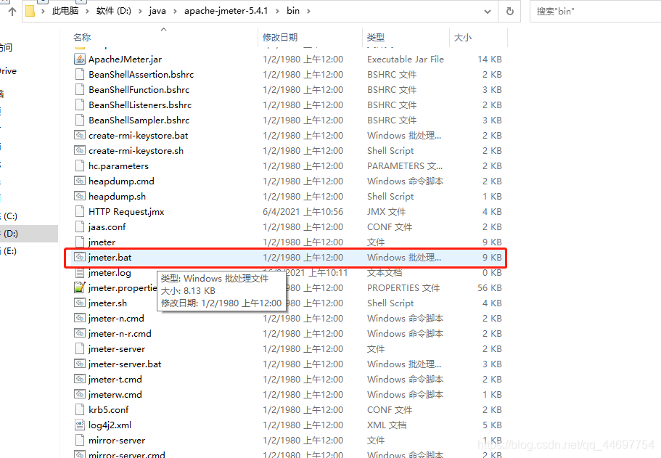Select bin in the breadcrumb path
This screenshot has height=458, width=661.
[293, 11]
